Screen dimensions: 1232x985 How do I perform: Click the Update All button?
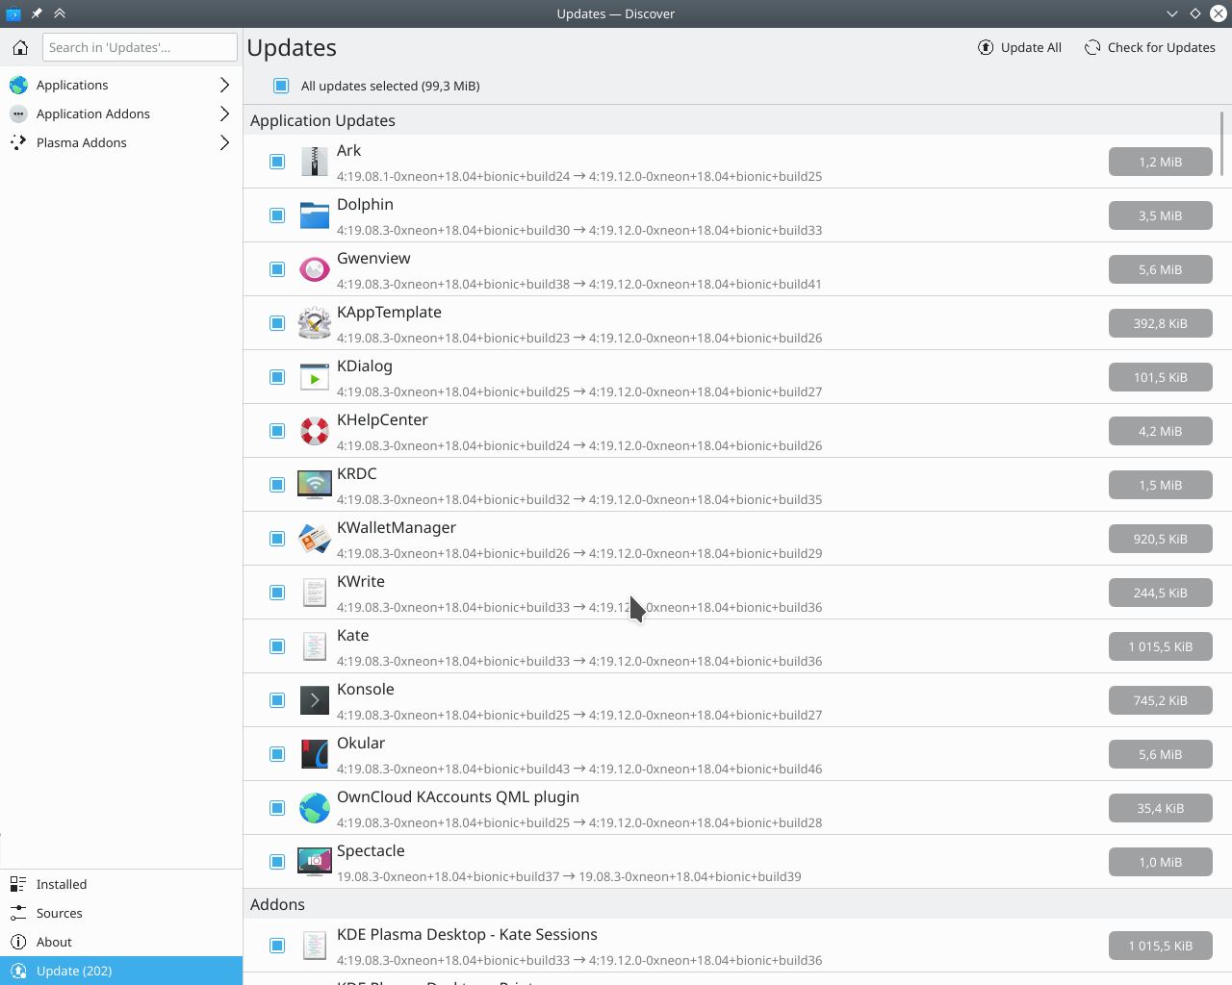1019,47
